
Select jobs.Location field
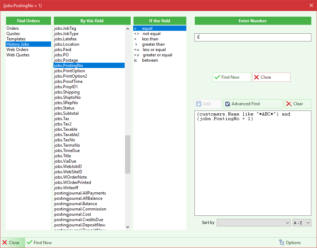89,44
